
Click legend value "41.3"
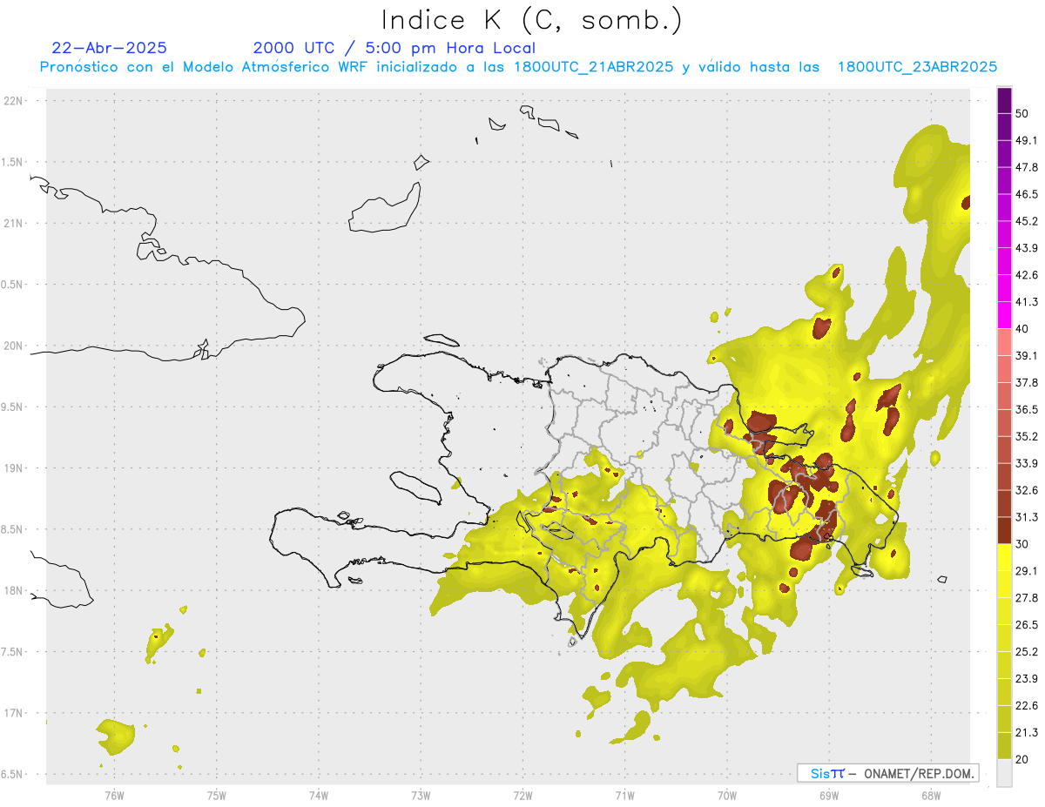(1027, 302)
